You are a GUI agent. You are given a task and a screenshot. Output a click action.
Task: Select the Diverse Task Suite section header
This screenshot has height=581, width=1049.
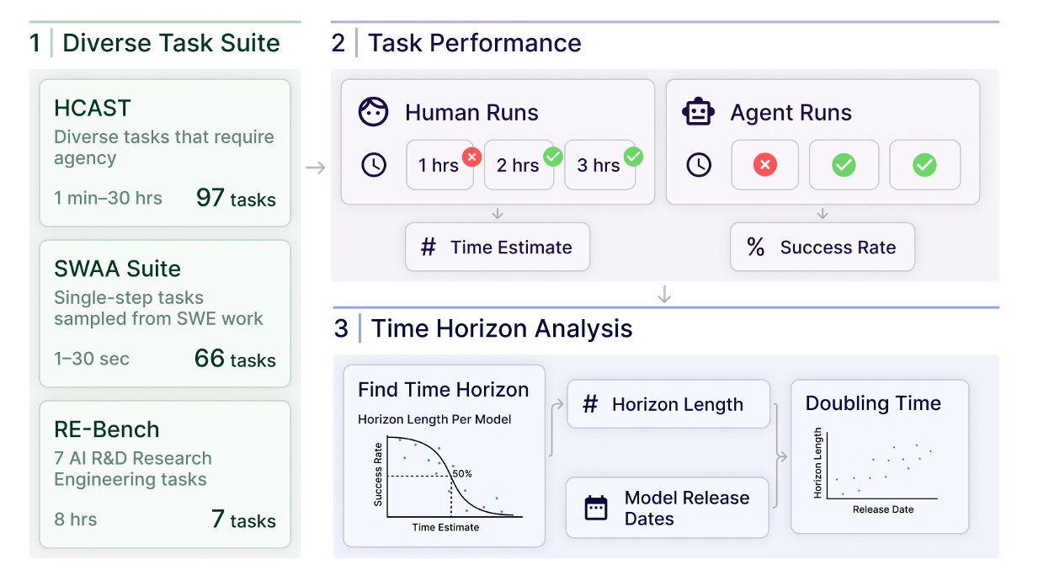[168, 42]
